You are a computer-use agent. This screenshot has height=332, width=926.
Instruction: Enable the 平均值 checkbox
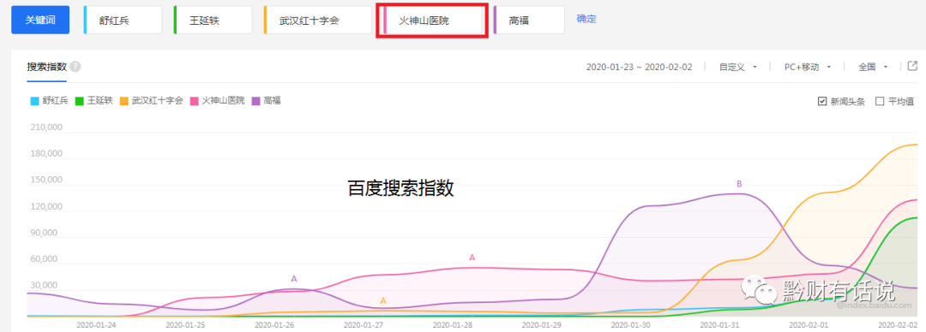880,101
